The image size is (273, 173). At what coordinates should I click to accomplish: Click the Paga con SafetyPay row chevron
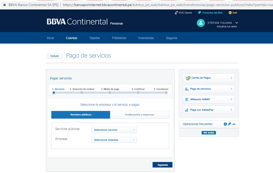tap(231, 110)
